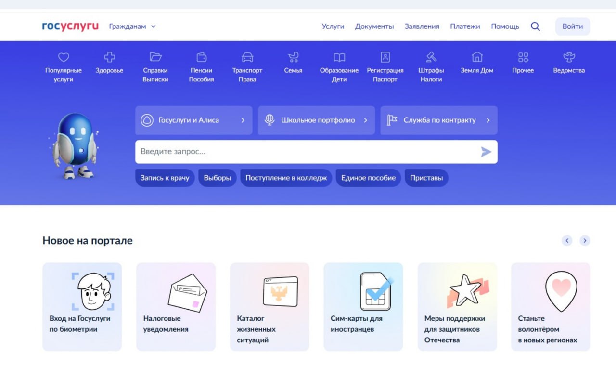Open the Заявления menu item
The image size is (616, 379).
pos(422,26)
